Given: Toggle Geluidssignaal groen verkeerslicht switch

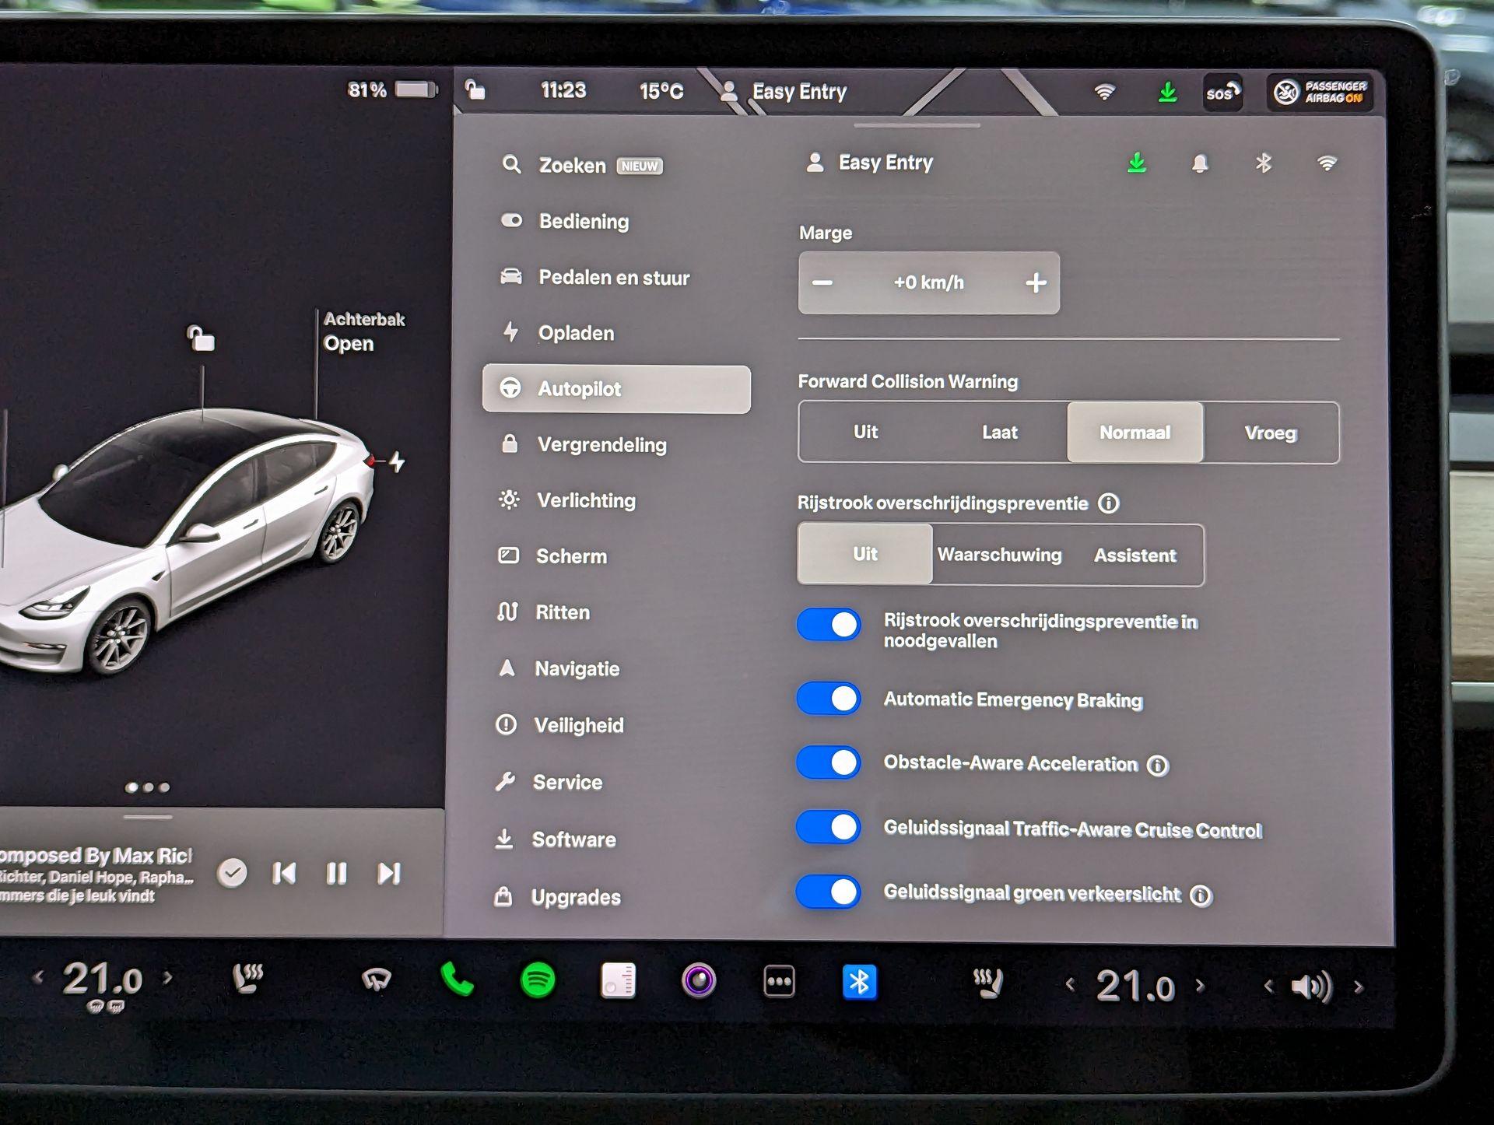Looking at the screenshot, I should [x=829, y=892].
